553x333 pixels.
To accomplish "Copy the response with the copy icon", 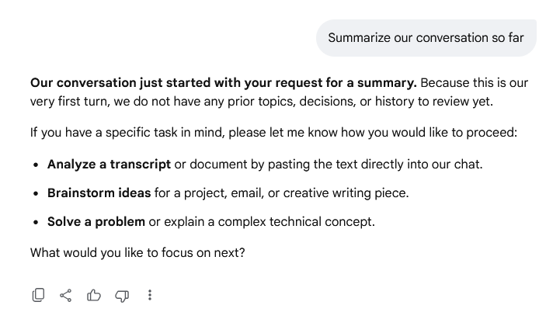I will [38, 295].
